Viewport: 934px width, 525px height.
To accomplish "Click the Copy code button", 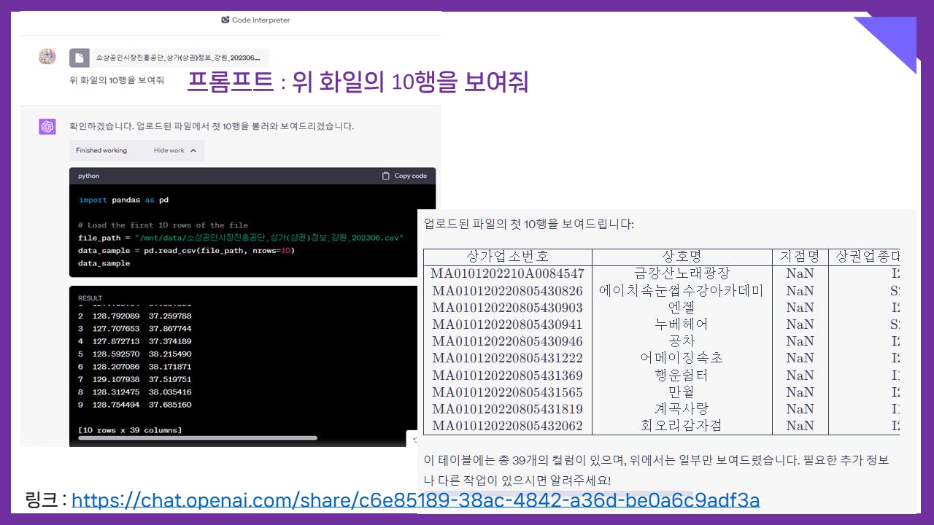I will click(x=404, y=176).
